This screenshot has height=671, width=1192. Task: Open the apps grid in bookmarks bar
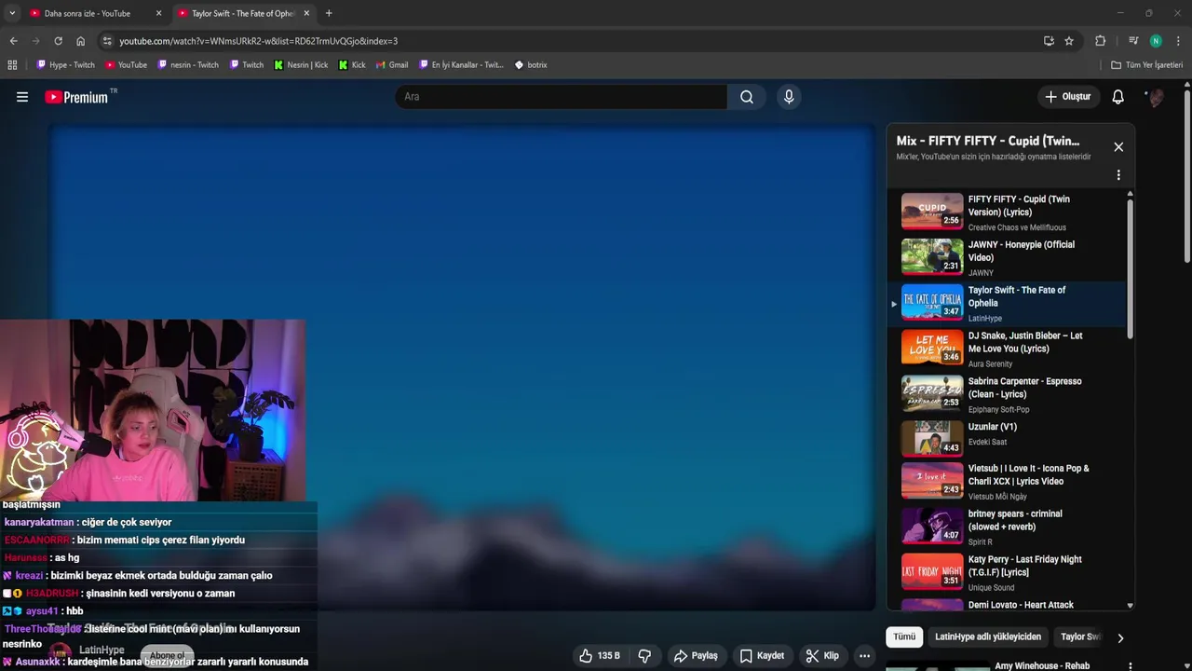(12, 65)
